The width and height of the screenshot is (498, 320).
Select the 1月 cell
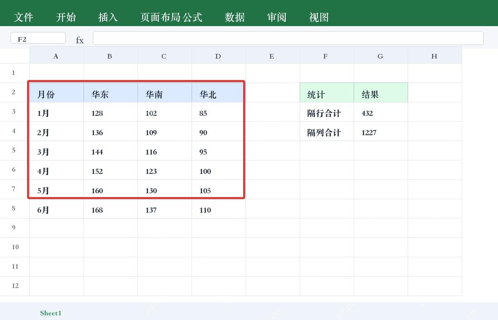tap(57, 112)
